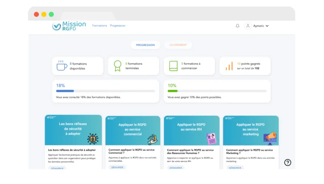Click title about RGPD au service Marketing
The height and width of the screenshot is (184, 324).
click(x=249, y=152)
